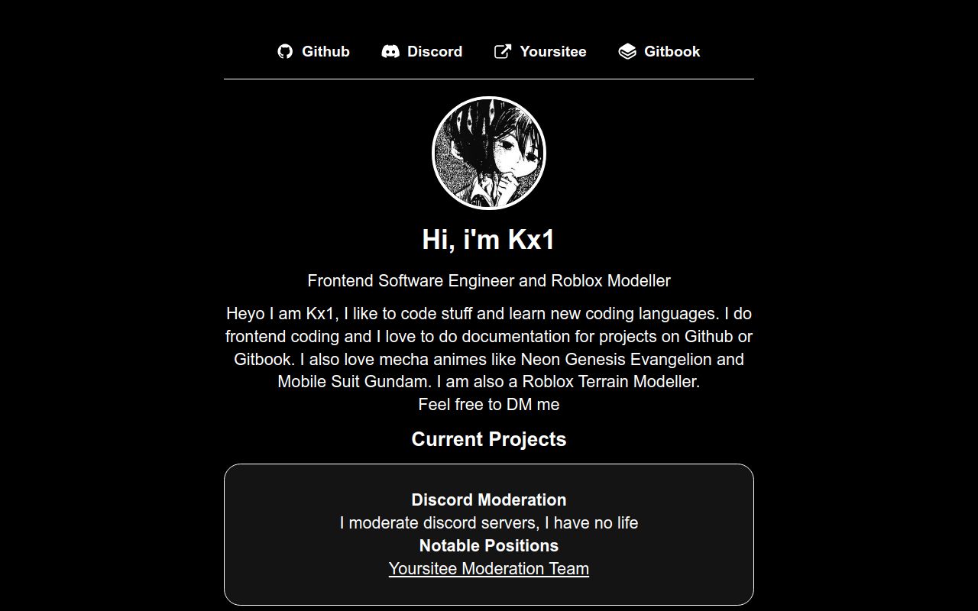
Task: Click the "Notable Positions" label
Action: (x=489, y=546)
